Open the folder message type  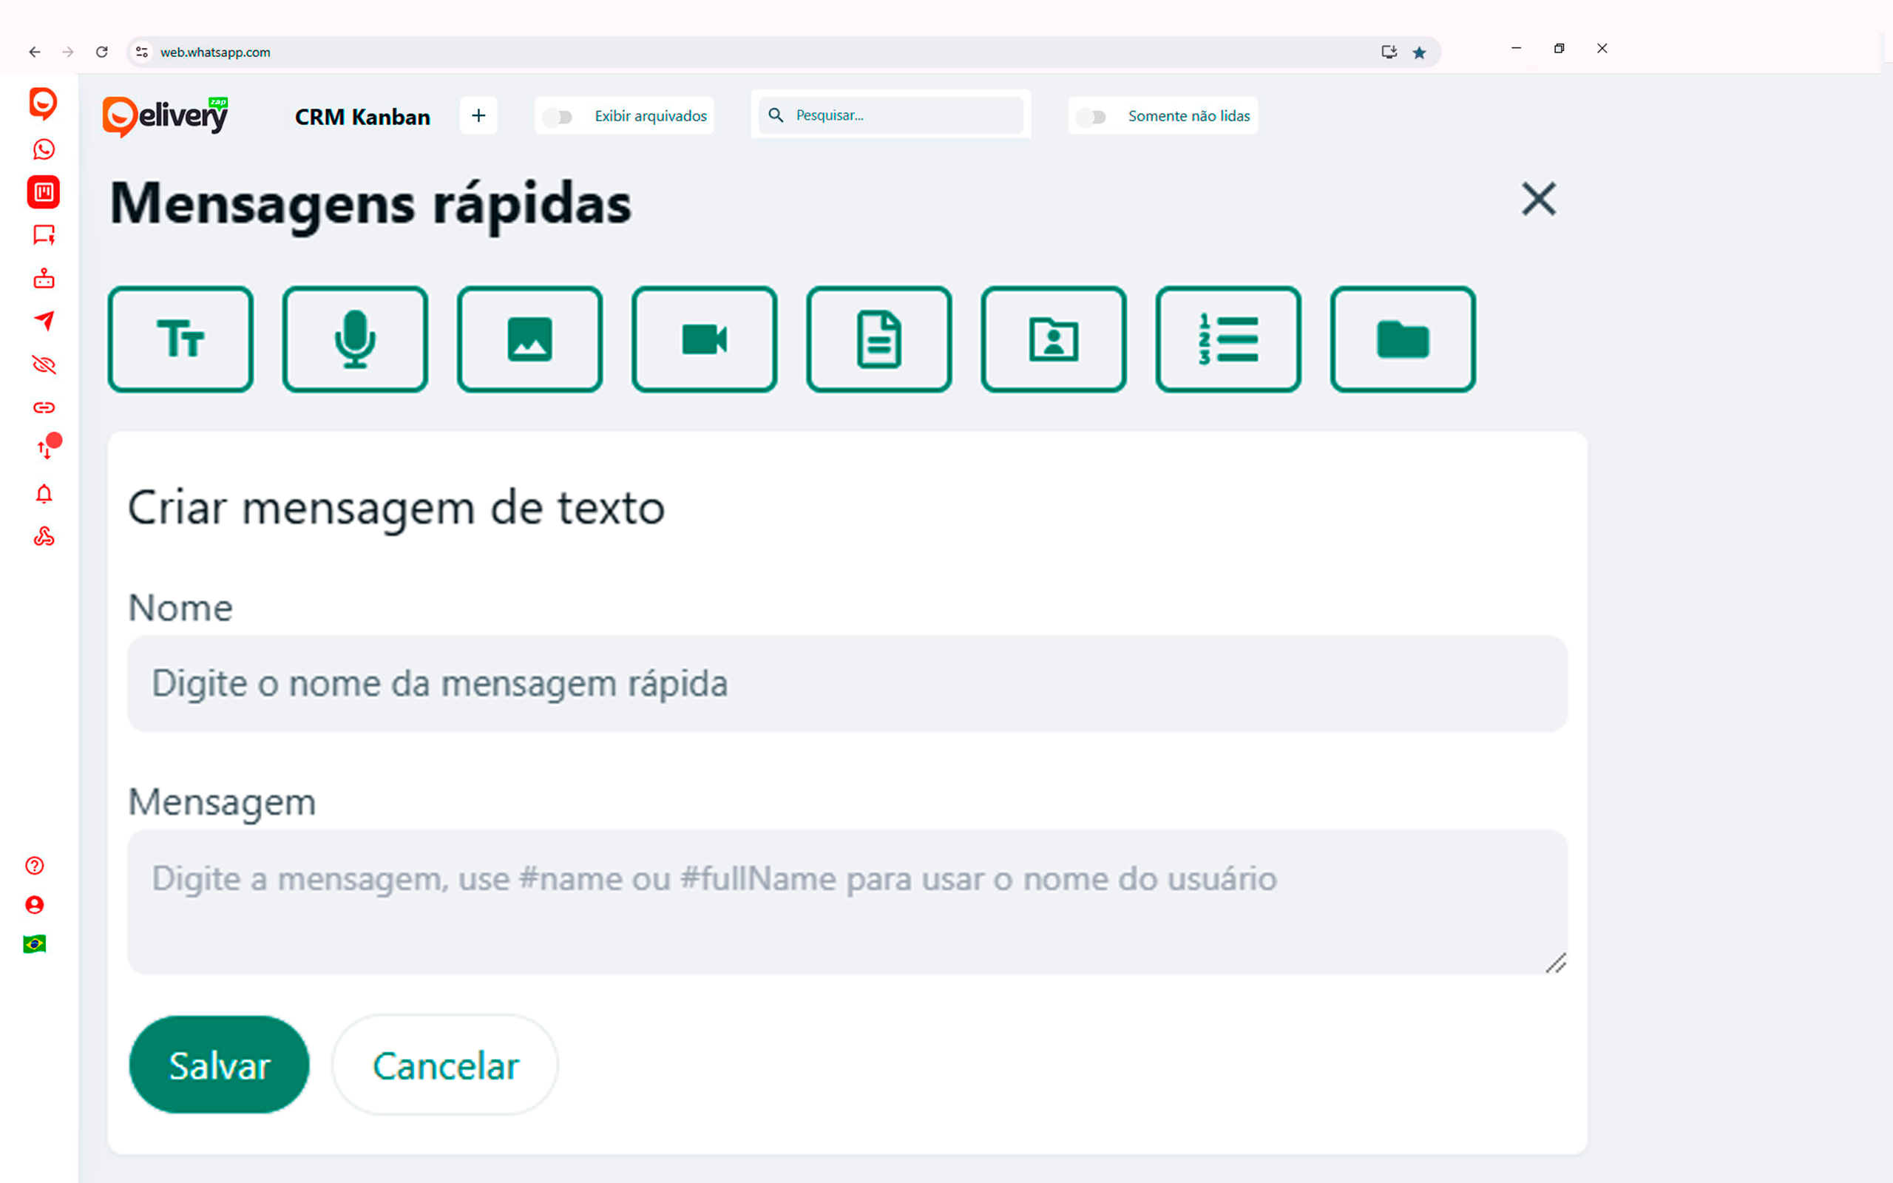tap(1403, 339)
